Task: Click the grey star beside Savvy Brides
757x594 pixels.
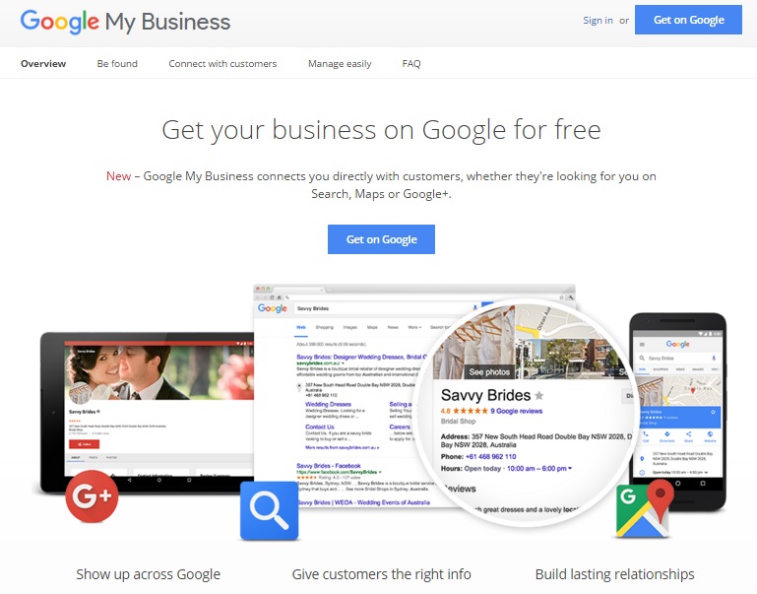Action: 539,396
